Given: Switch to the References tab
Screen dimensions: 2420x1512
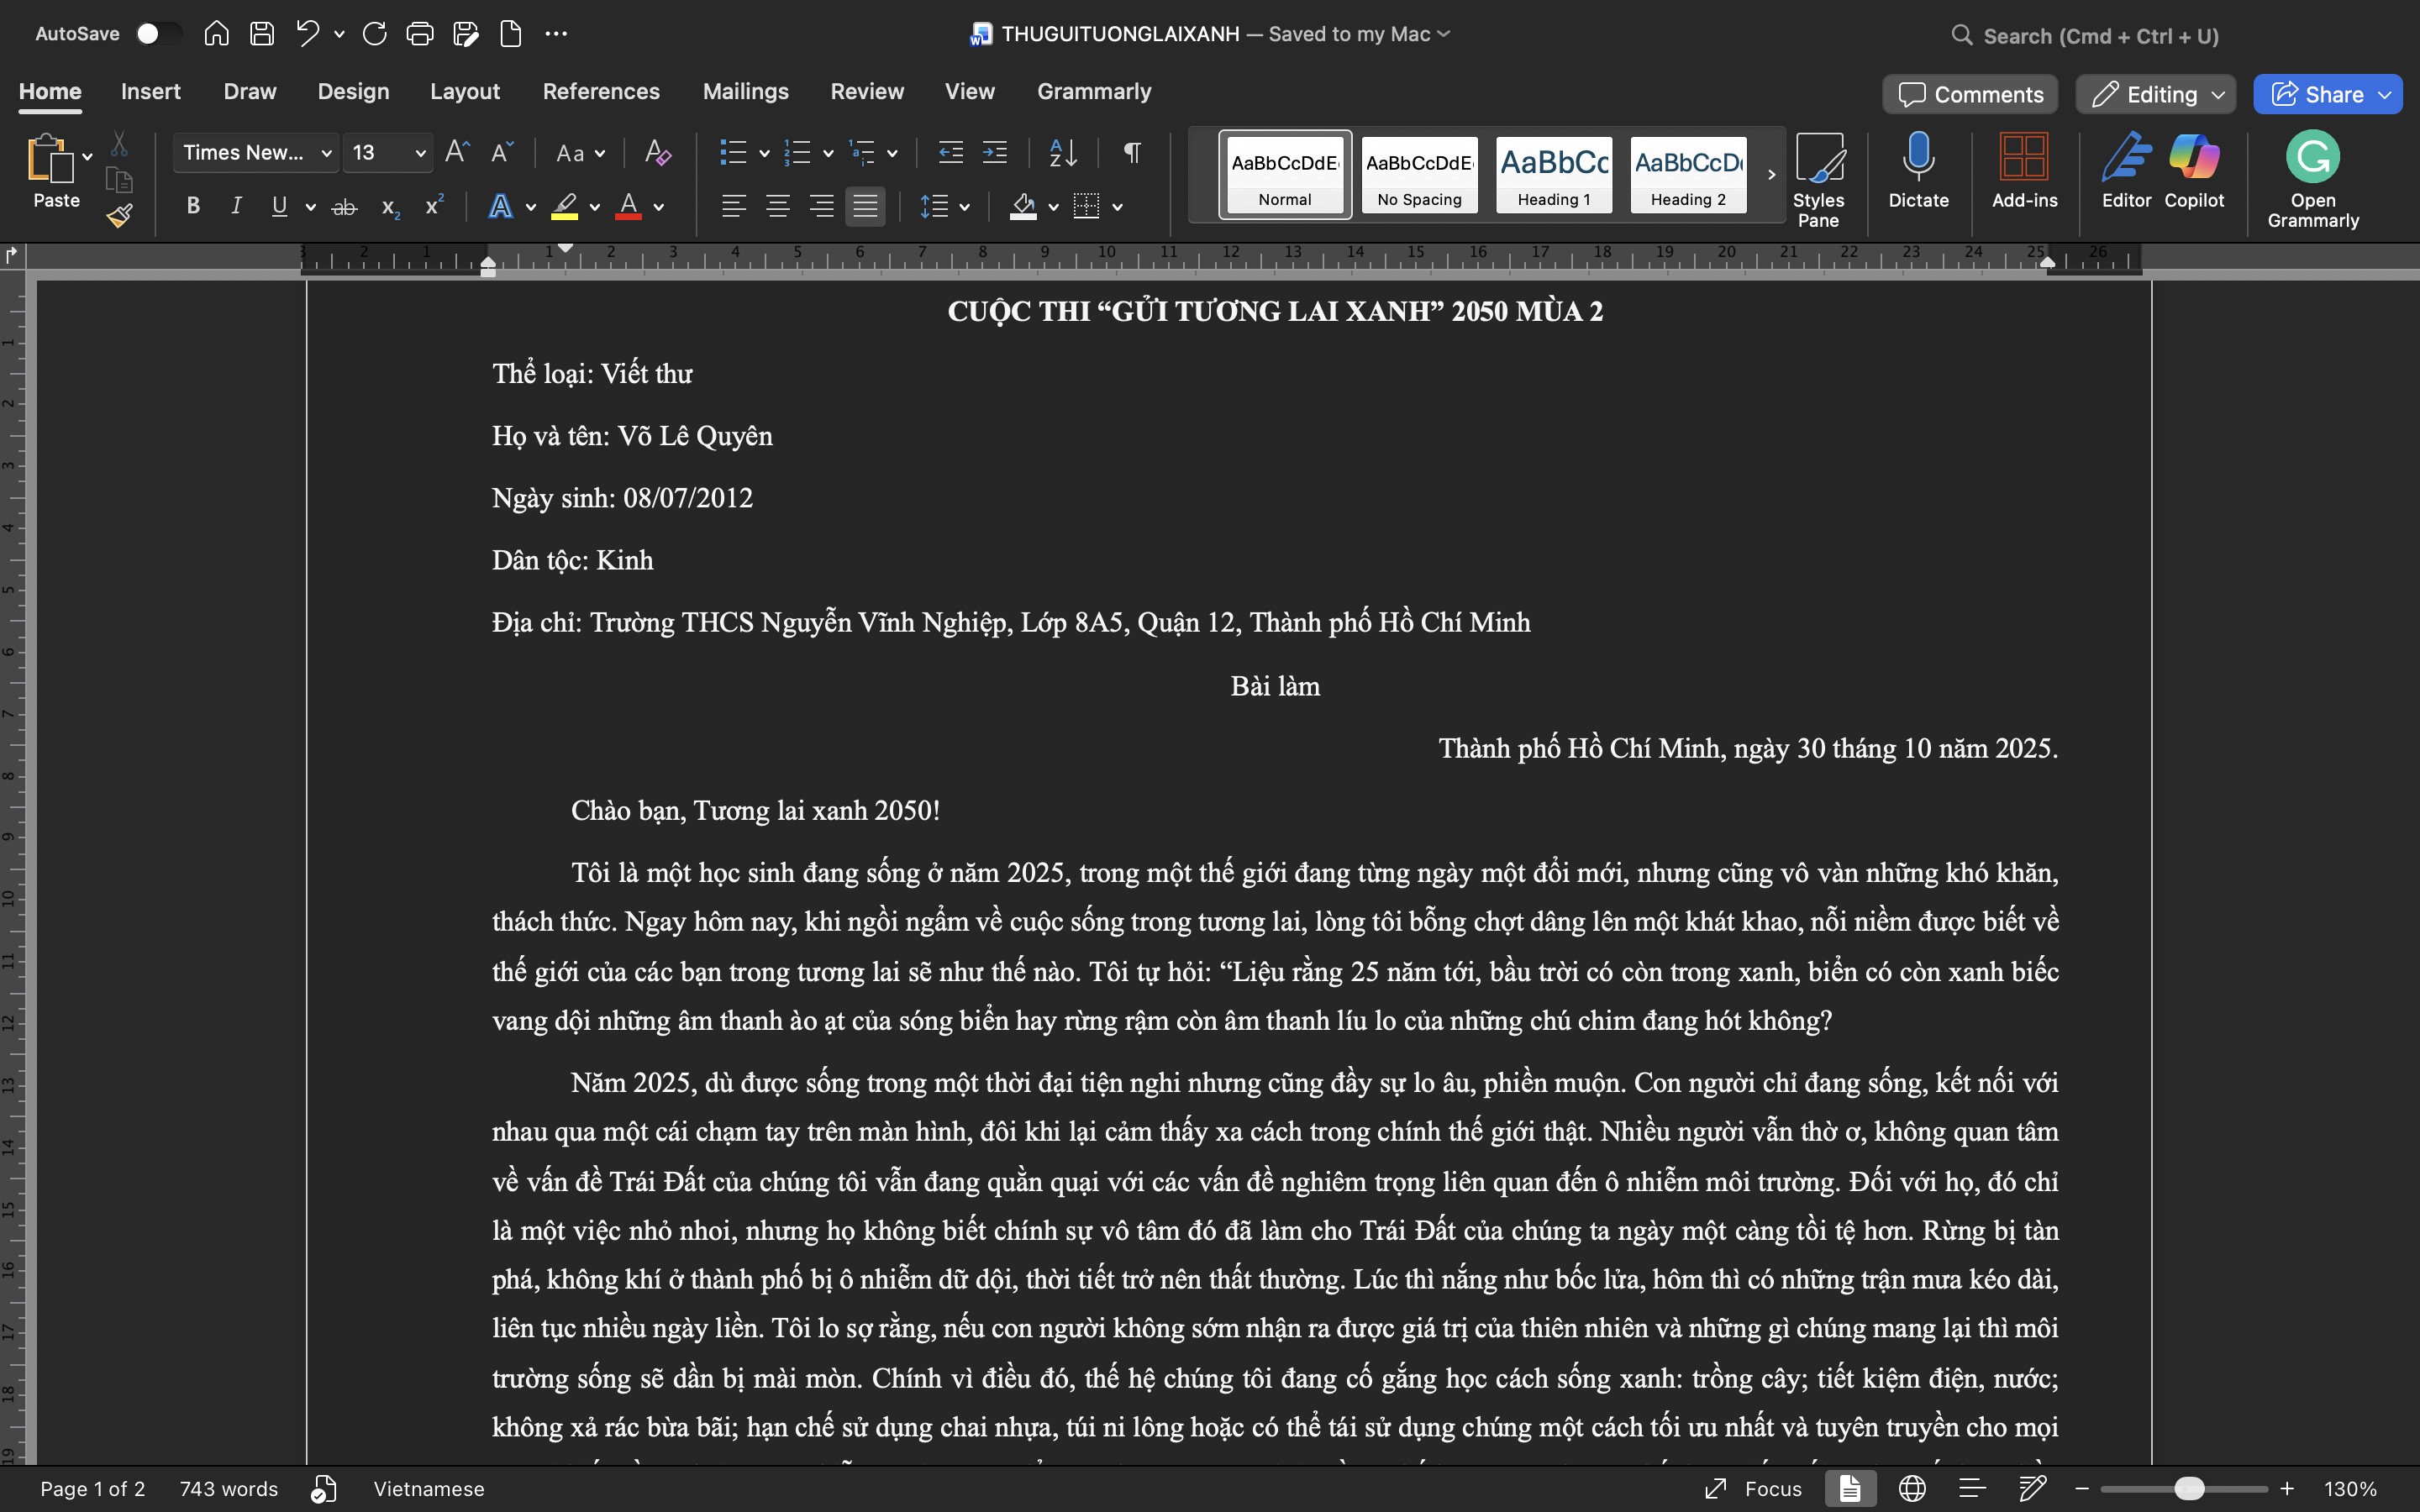Looking at the screenshot, I should coord(601,91).
